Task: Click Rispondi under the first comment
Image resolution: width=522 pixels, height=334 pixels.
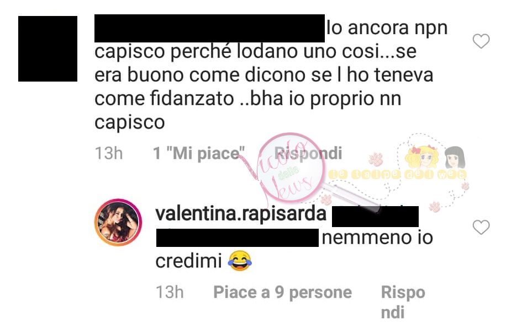Action: 308,153
